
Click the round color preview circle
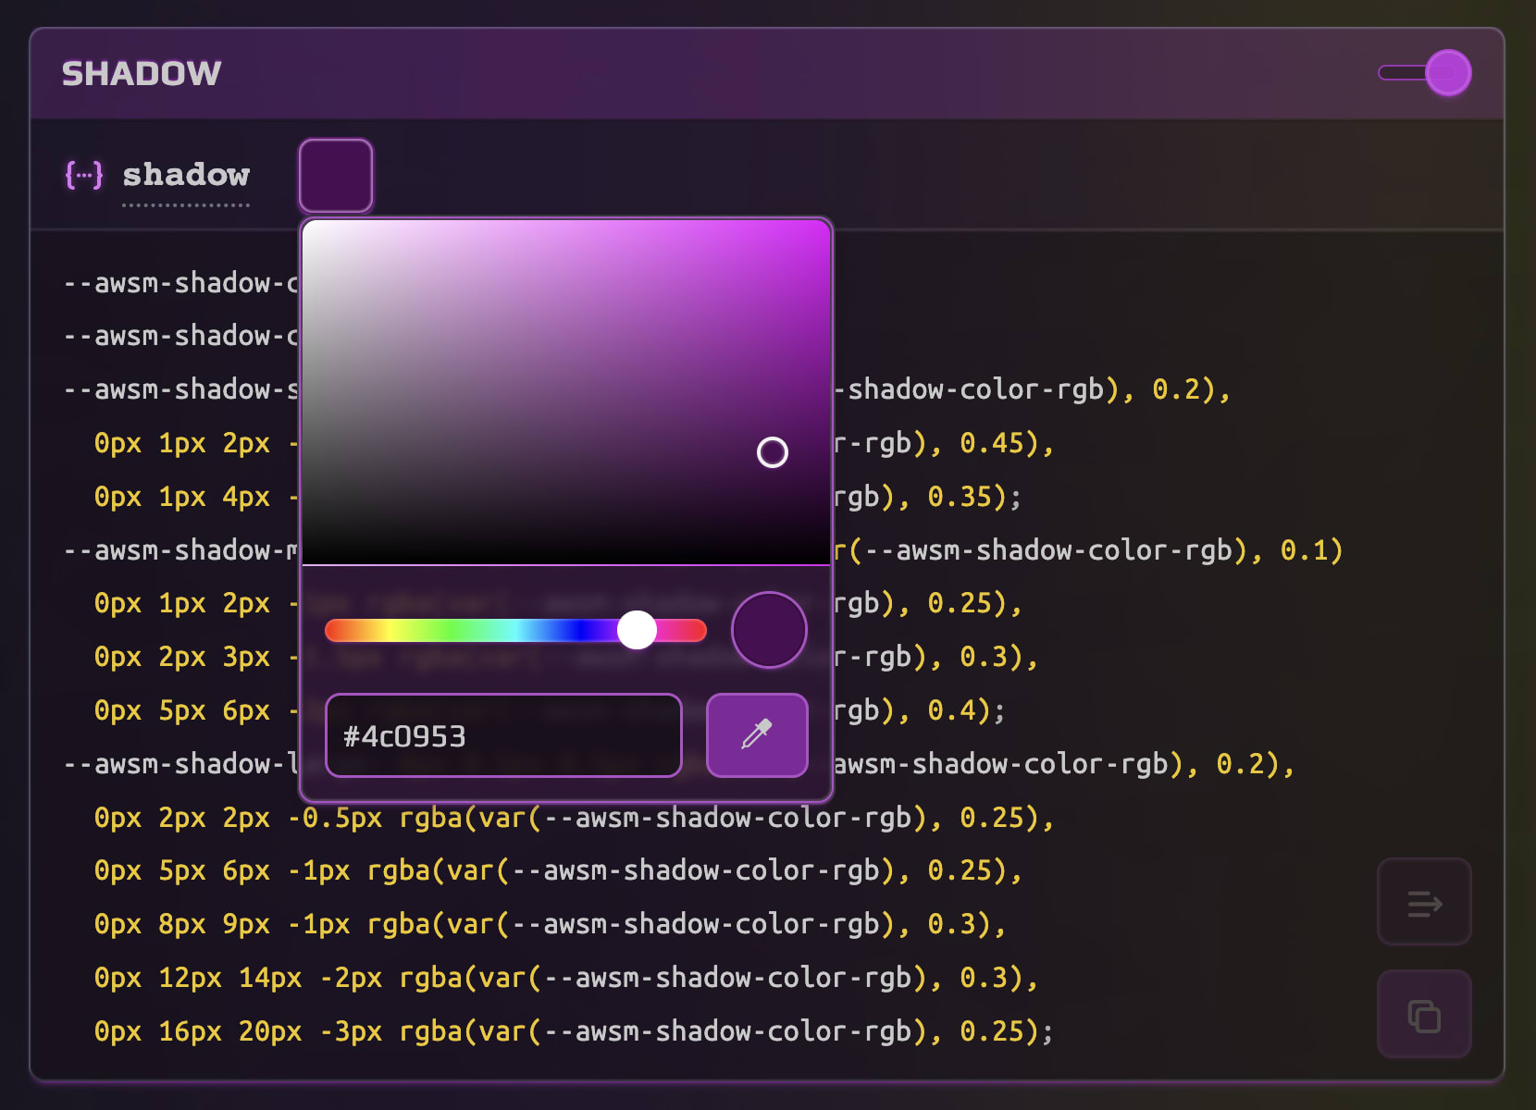click(x=769, y=630)
